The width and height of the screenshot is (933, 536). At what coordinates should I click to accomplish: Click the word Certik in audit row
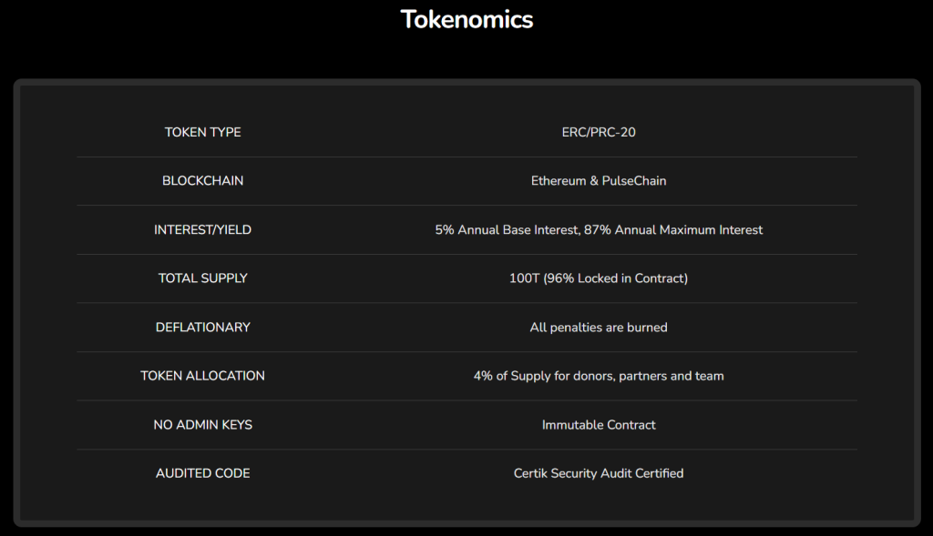(x=530, y=473)
